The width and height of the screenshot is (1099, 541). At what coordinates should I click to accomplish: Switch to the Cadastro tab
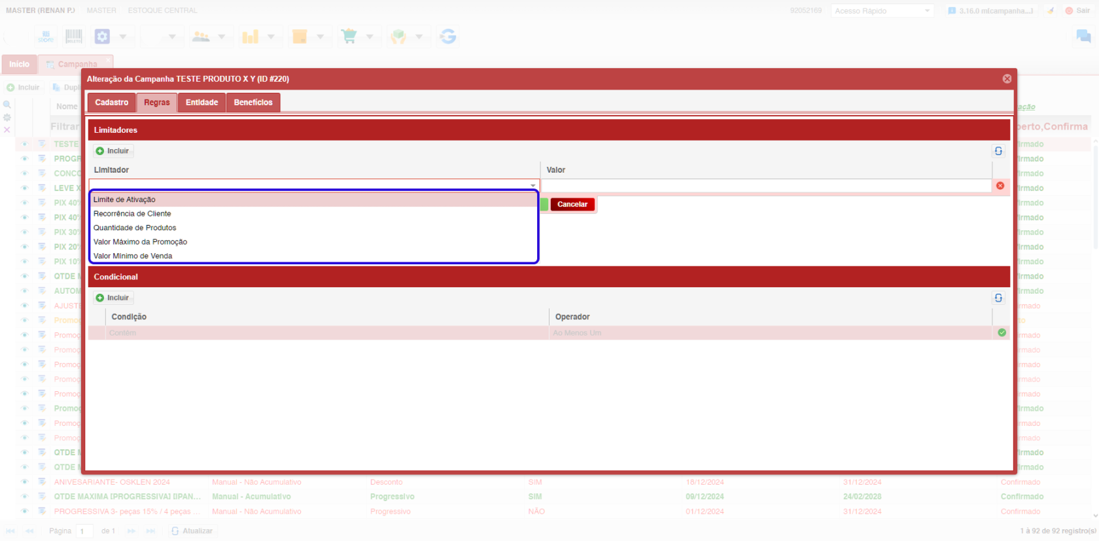coord(111,103)
